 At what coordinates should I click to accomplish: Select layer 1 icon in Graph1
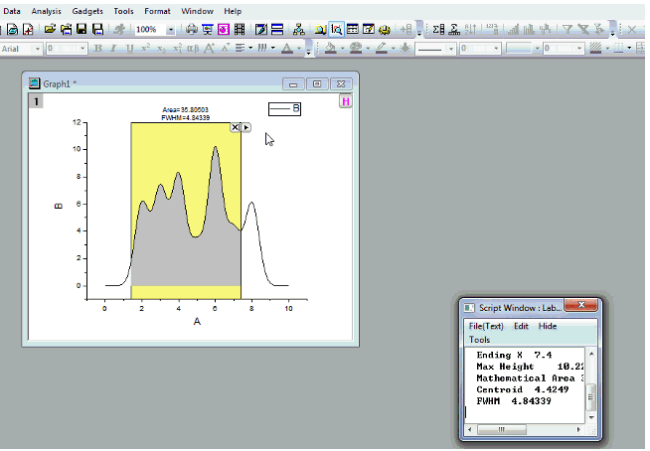pos(36,101)
